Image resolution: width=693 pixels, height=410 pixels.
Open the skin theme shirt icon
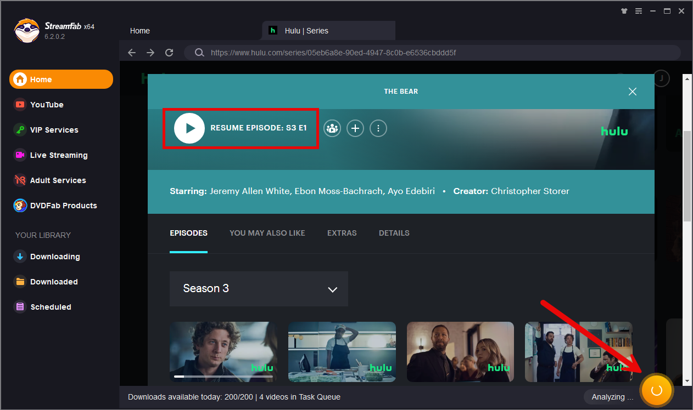624,11
